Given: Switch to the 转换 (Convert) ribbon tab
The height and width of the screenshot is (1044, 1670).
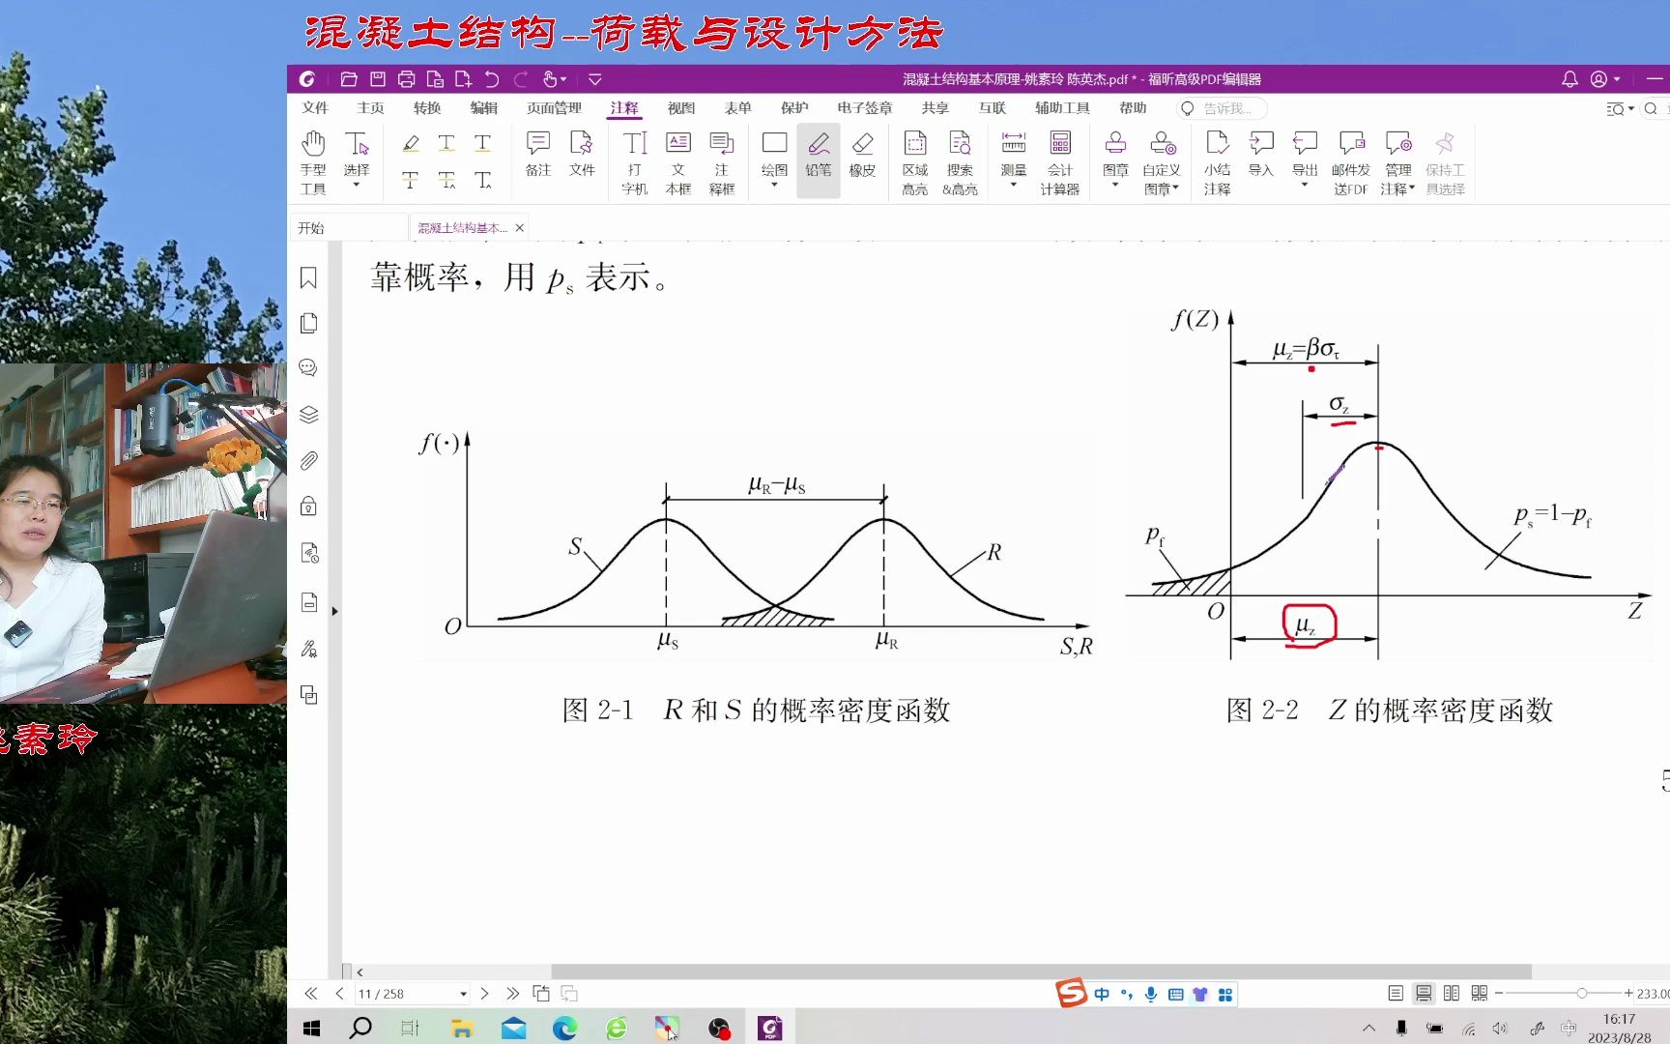Looking at the screenshot, I should [427, 108].
